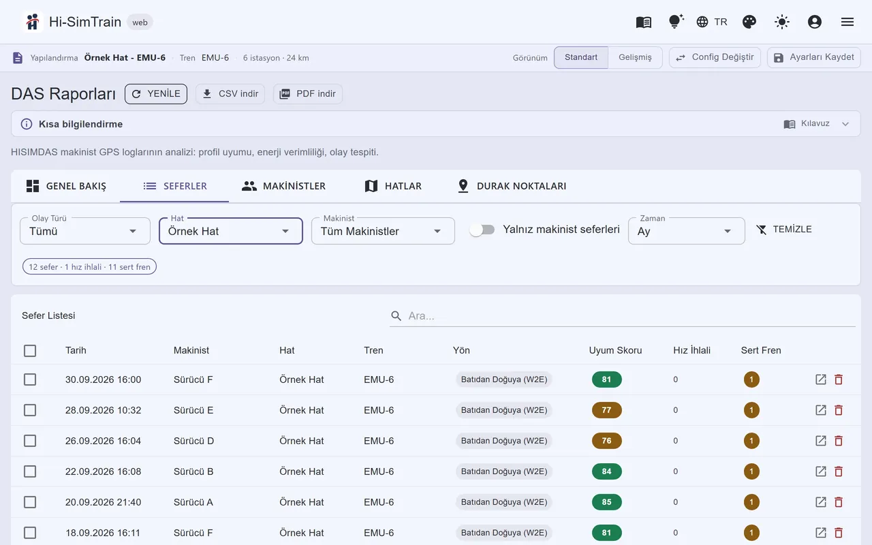Click the Config Değiştir button
The height and width of the screenshot is (545, 872).
pos(715,58)
